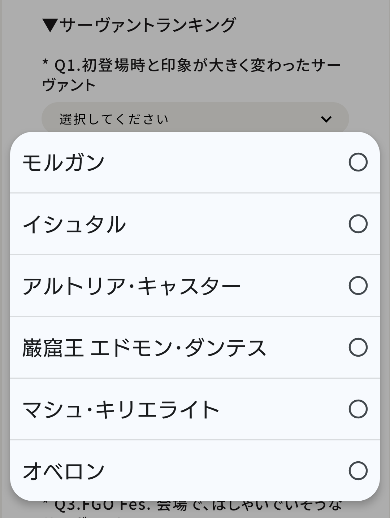
Task: Click the asterisk before Q1
Action: pyautogui.click(x=45, y=63)
